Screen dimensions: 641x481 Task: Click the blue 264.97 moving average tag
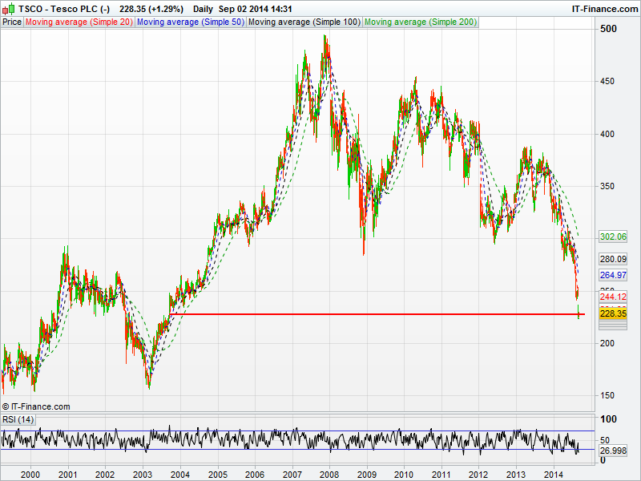[612, 275]
